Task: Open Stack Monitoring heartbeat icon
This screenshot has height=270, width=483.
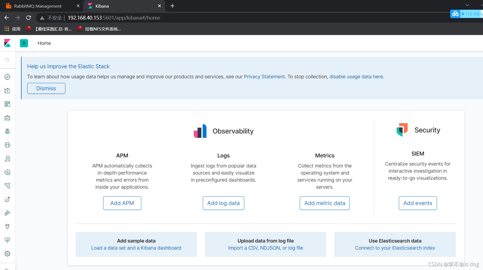Action: coord(7,240)
